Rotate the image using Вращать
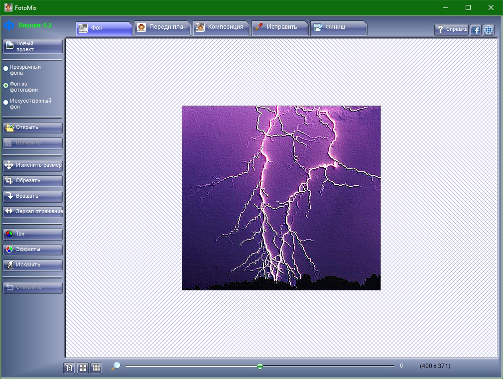Image resolution: width=503 pixels, height=379 pixels. tap(32, 196)
